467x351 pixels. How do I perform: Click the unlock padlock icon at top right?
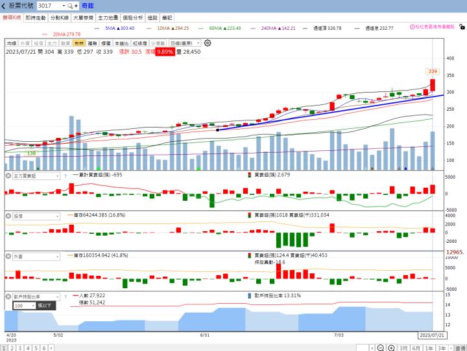pyautogui.click(x=462, y=27)
